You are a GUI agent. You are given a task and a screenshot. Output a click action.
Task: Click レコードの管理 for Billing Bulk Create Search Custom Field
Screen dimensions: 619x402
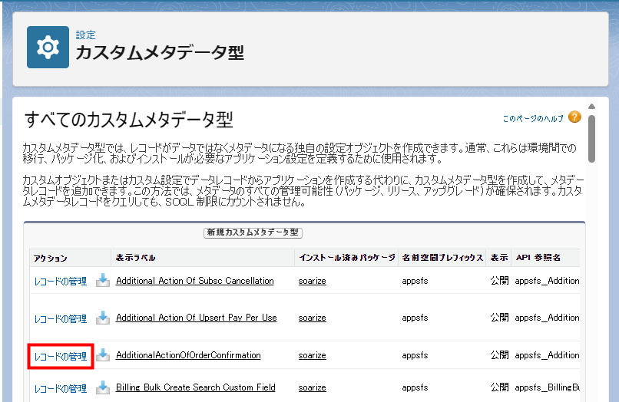61,388
